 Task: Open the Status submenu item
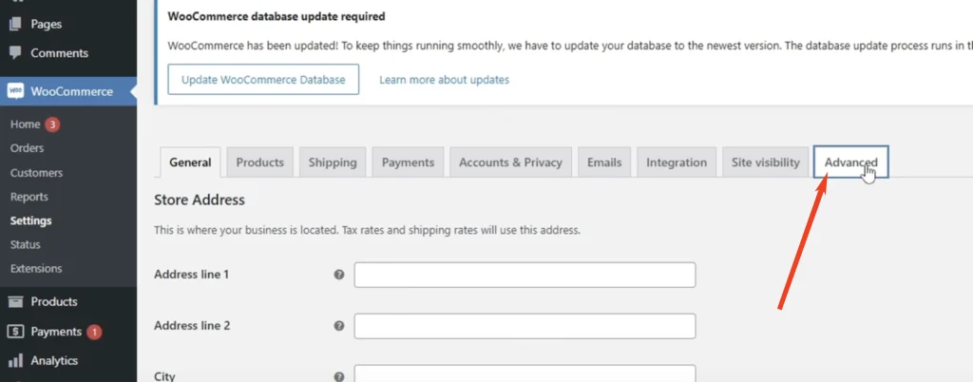coord(25,244)
